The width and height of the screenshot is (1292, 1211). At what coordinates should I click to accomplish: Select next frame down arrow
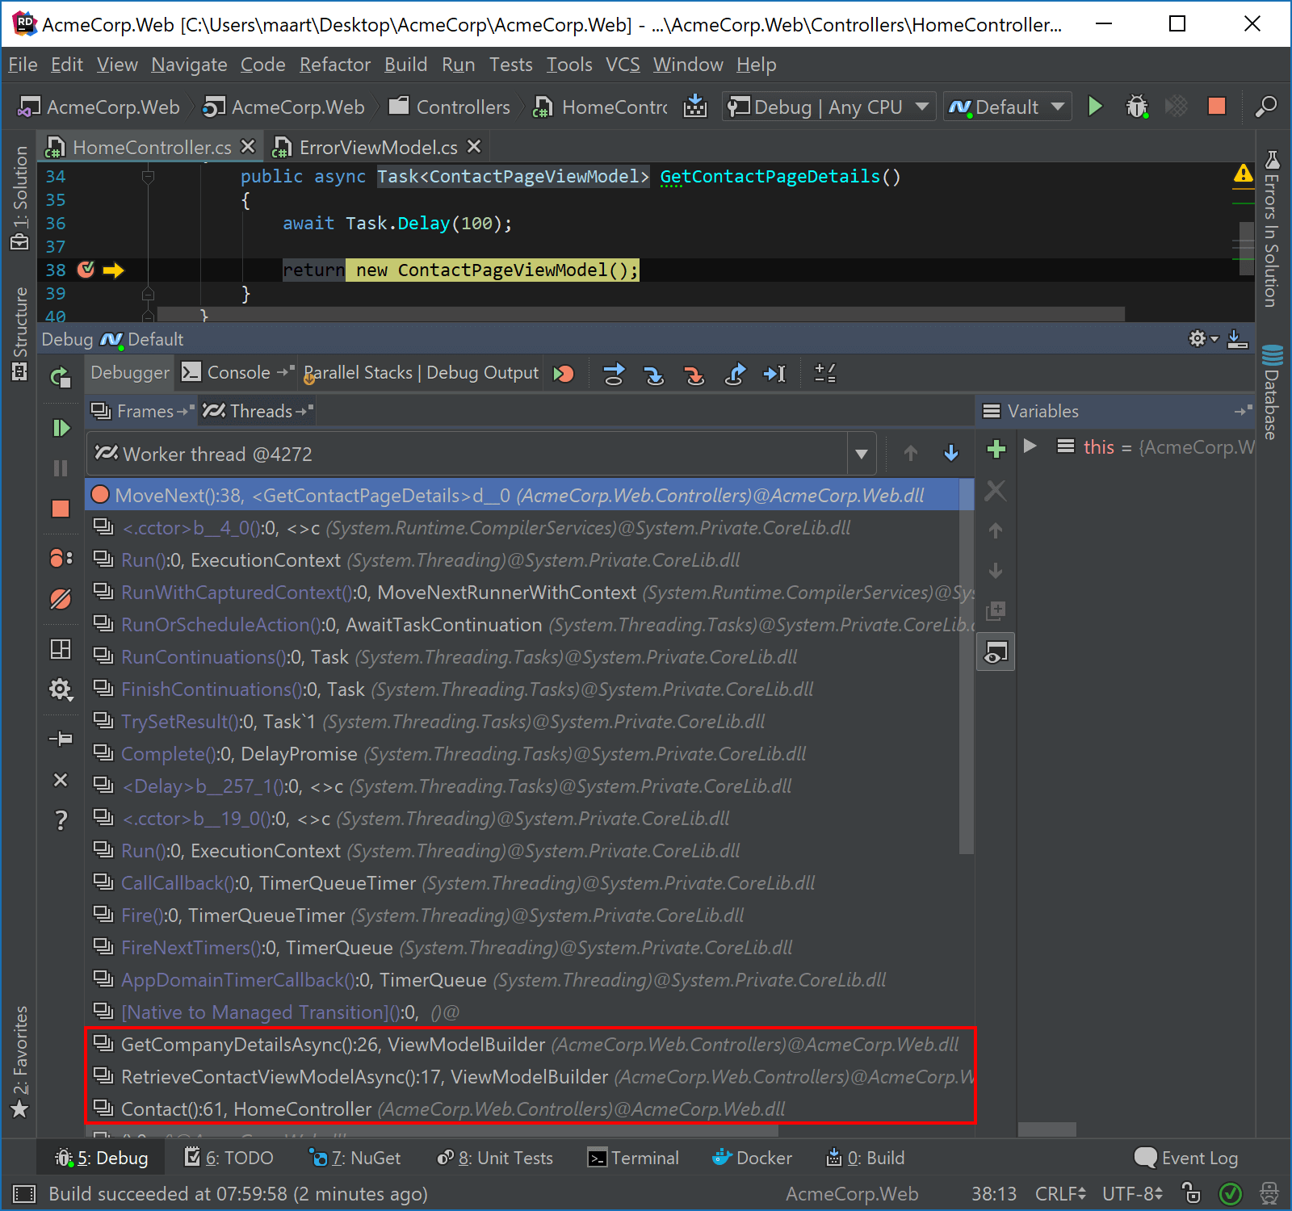(951, 454)
